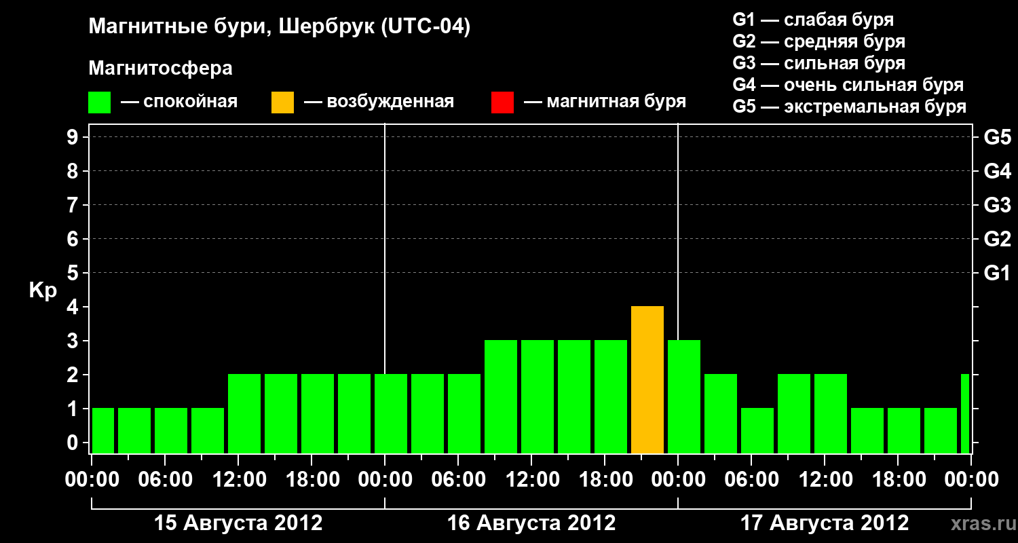Click the '12:00' tick label under 15 Августа
Screen dimensions: 1018x543
238,480
